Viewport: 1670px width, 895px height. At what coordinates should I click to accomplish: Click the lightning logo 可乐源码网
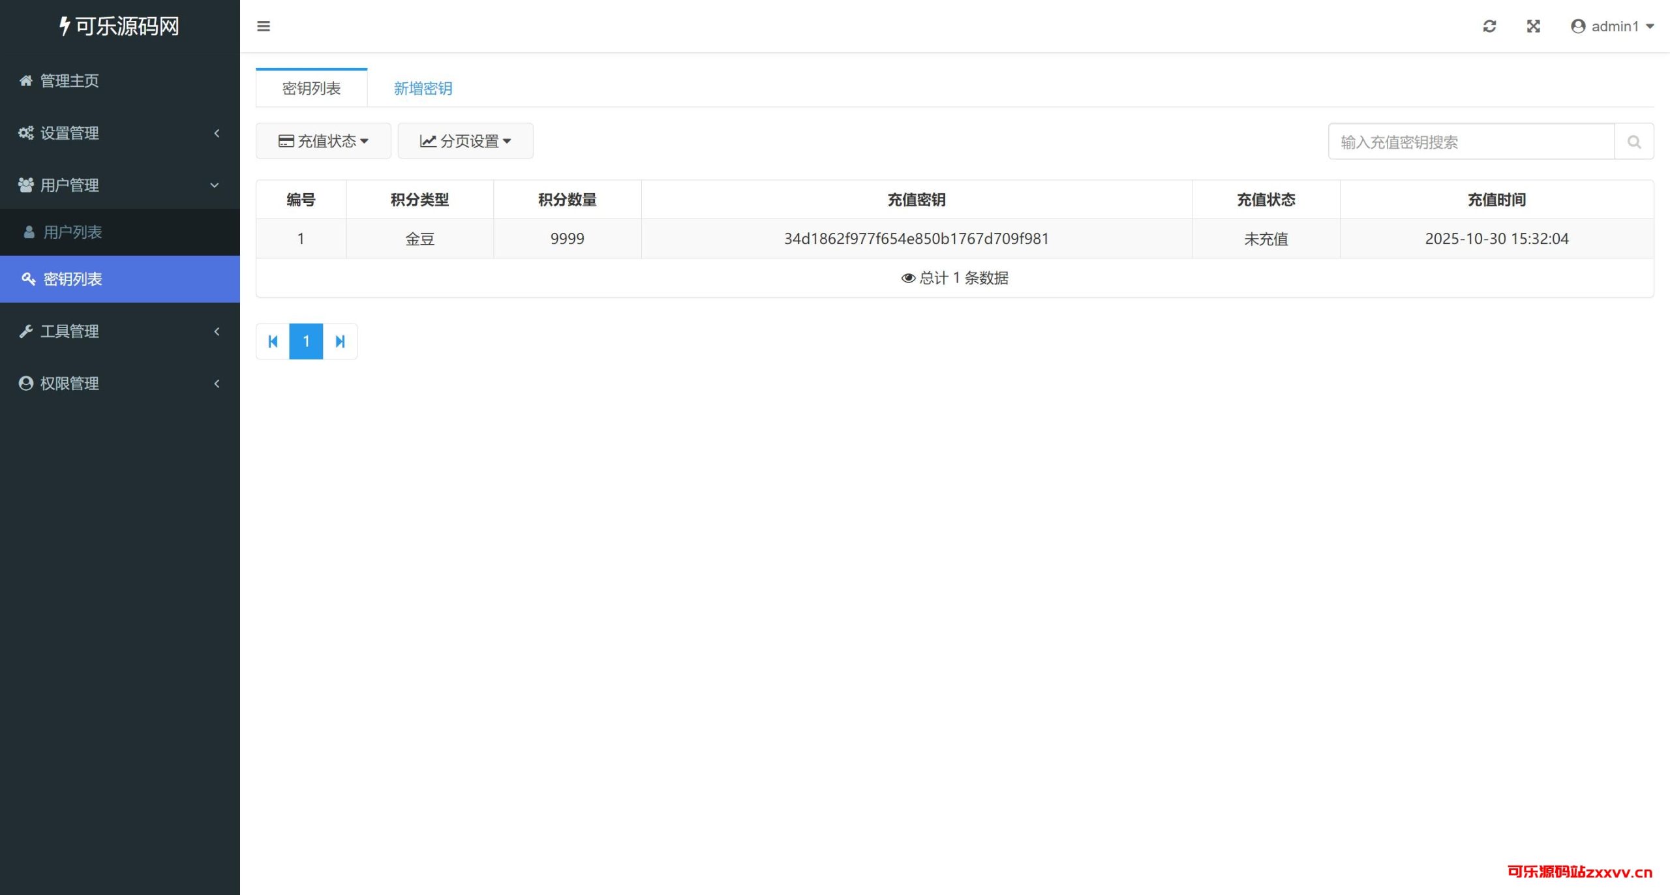point(120,26)
